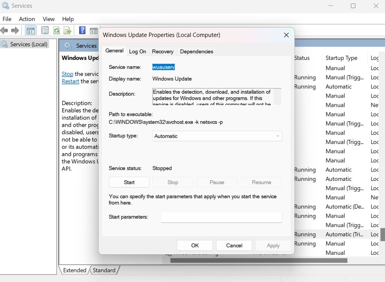The height and width of the screenshot is (282, 385).
Task: Click the Description text box scrollbar
Action: pos(277,97)
